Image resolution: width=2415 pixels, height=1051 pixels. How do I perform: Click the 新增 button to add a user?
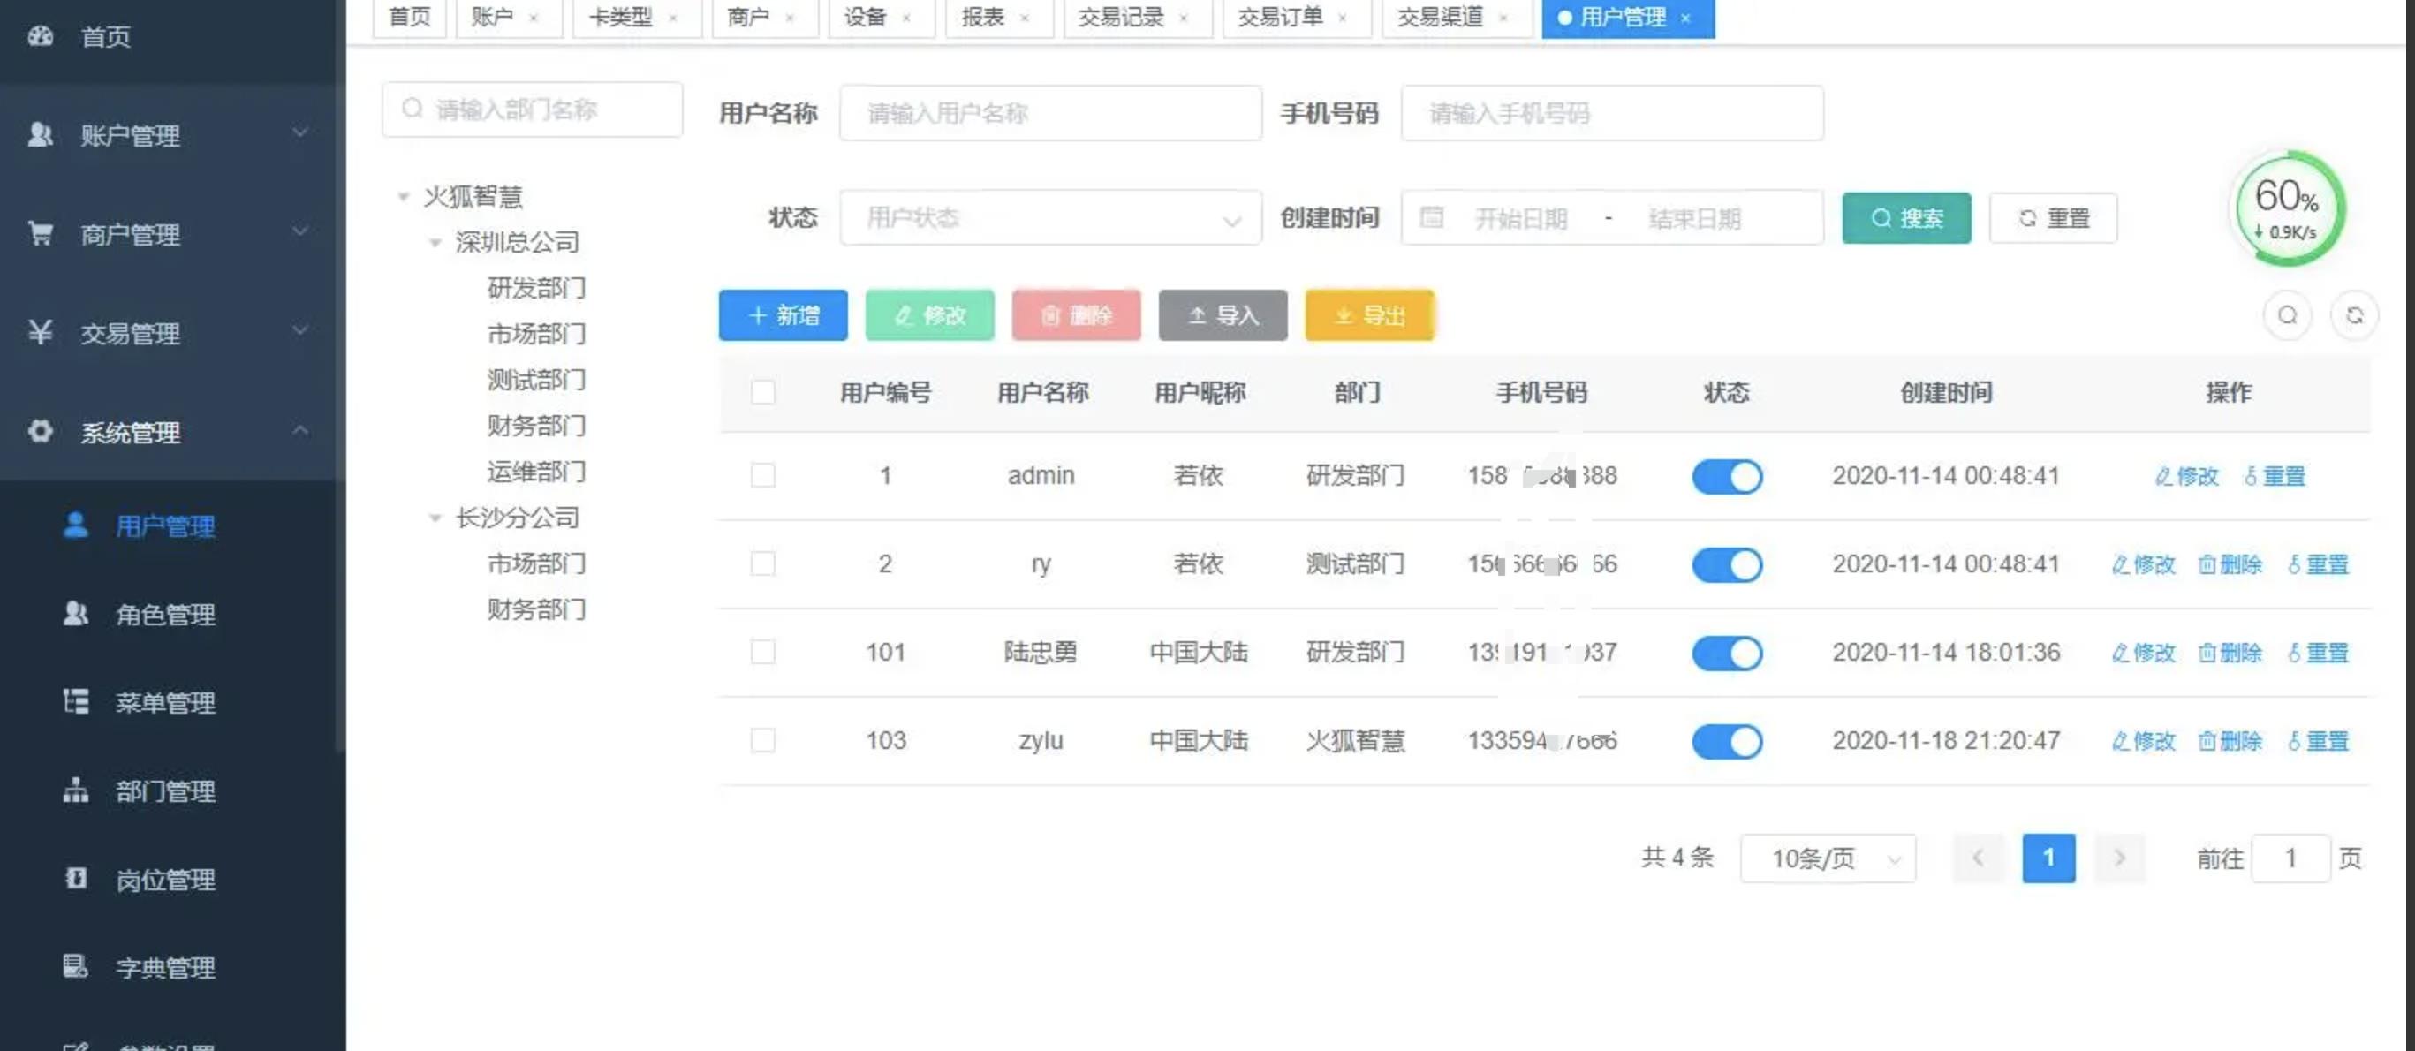click(x=783, y=316)
